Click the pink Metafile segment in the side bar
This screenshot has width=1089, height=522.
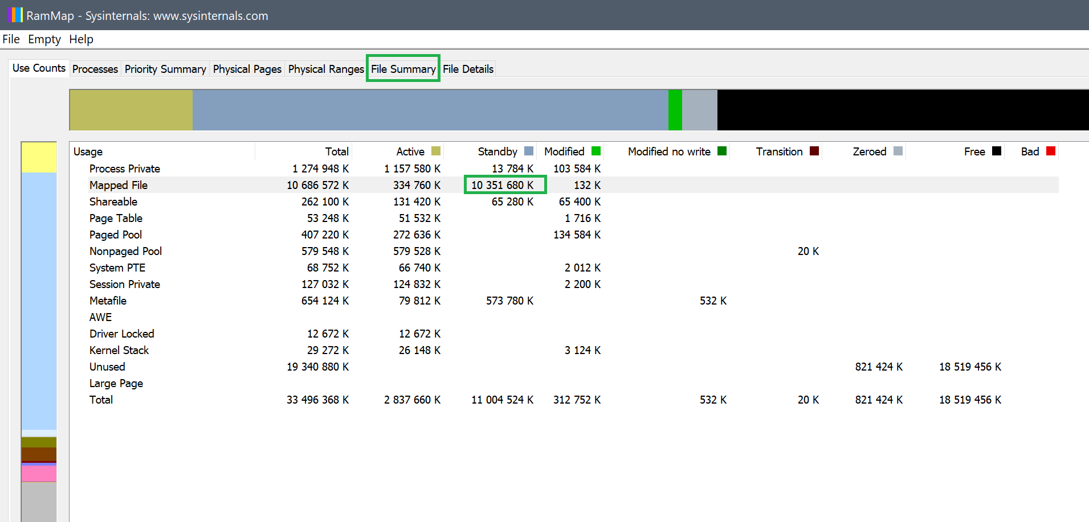pos(39,474)
